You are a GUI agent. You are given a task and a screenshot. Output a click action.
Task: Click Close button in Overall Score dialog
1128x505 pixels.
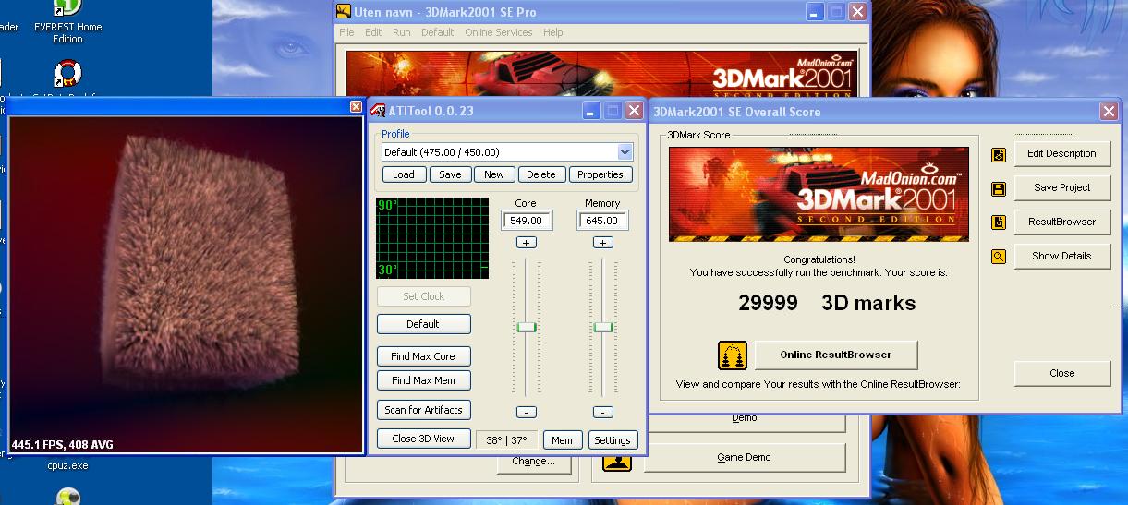tap(1061, 374)
